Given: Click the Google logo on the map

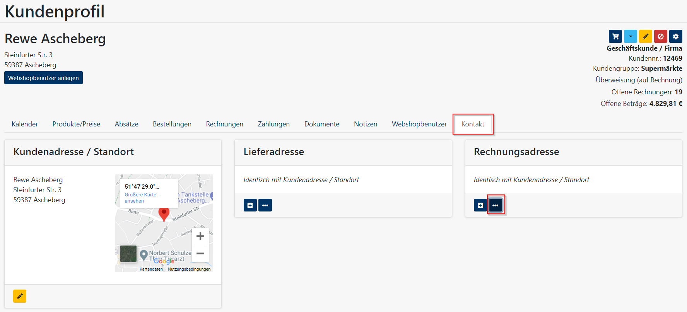Looking at the screenshot, I should click(x=164, y=261).
